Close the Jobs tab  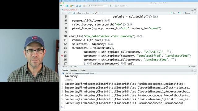86,70
